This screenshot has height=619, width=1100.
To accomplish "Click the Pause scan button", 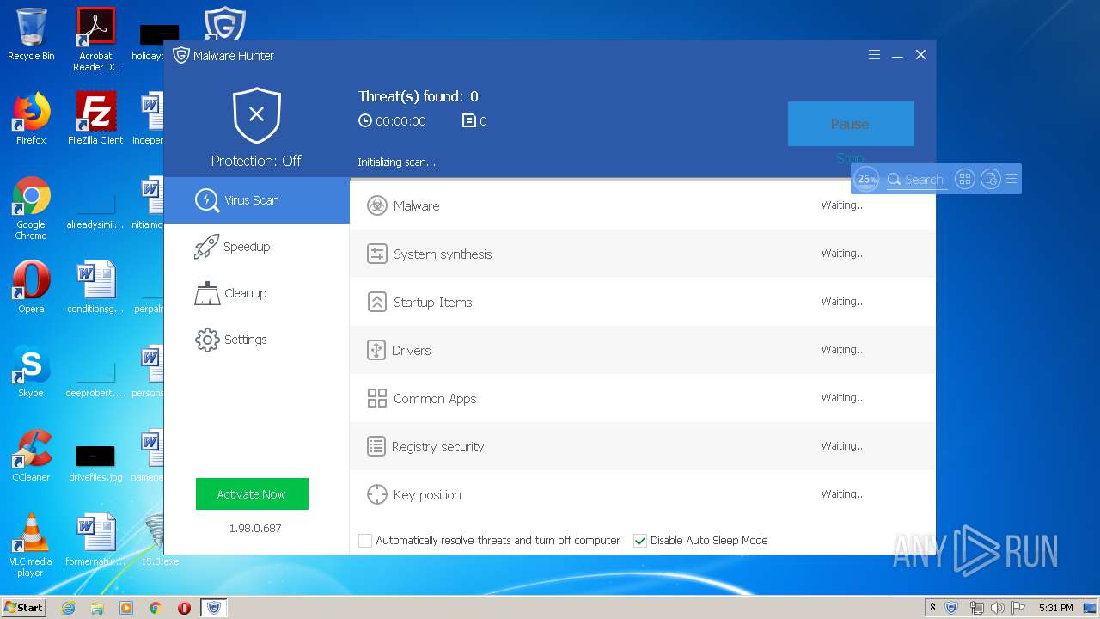I will (x=851, y=124).
